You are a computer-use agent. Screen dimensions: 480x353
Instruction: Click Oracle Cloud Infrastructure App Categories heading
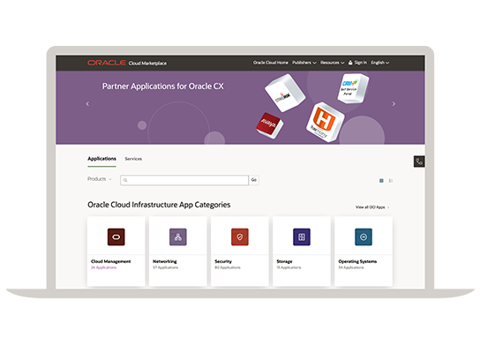159,205
